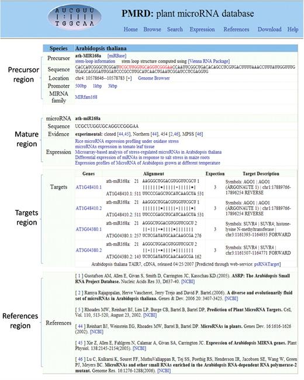Open NCBI link for Xie reference
Image resolution: width=304 pixels, height=380 pixels.
pyautogui.click(x=139, y=348)
